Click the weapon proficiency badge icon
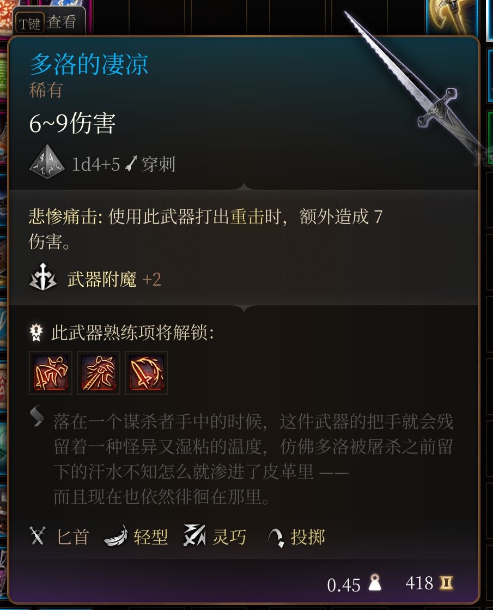The height and width of the screenshot is (610, 493). [x=36, y=332]
